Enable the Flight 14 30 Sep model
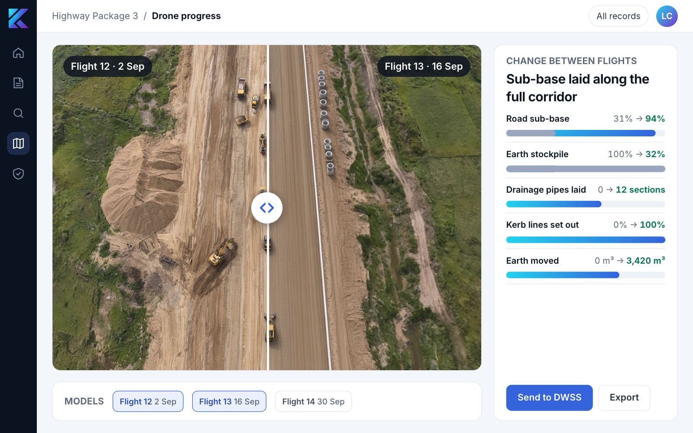 (x=313, y=401)
